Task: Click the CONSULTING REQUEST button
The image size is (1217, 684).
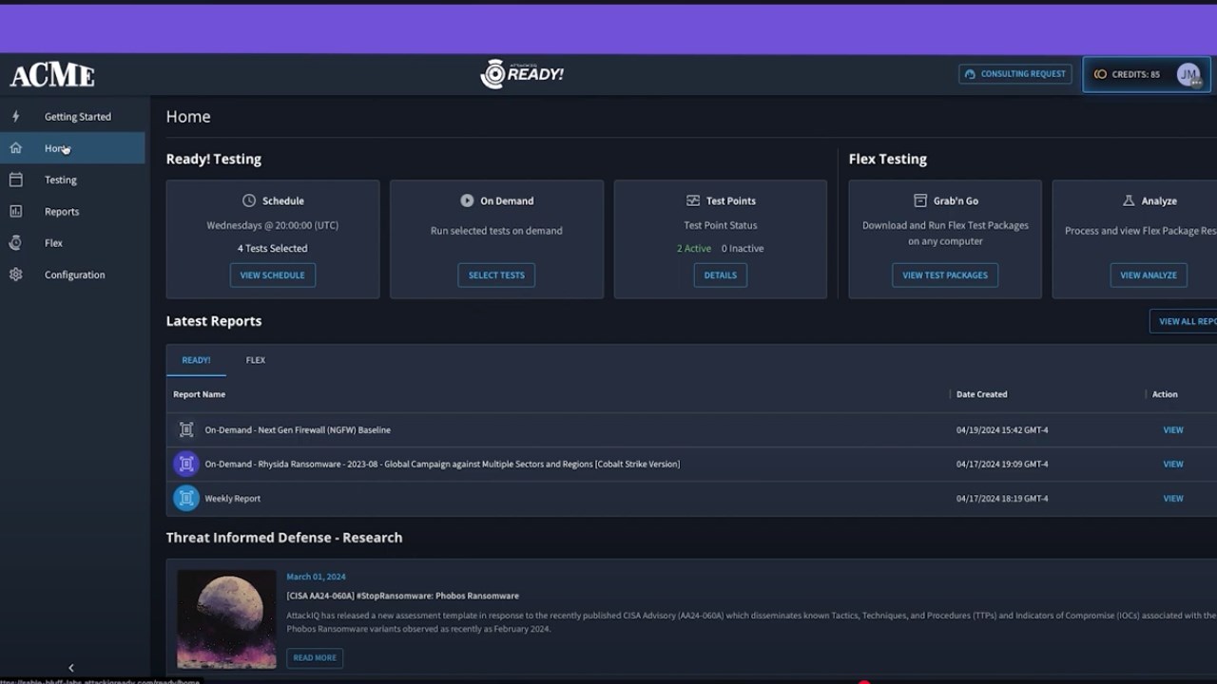Action: (1015, 74)
